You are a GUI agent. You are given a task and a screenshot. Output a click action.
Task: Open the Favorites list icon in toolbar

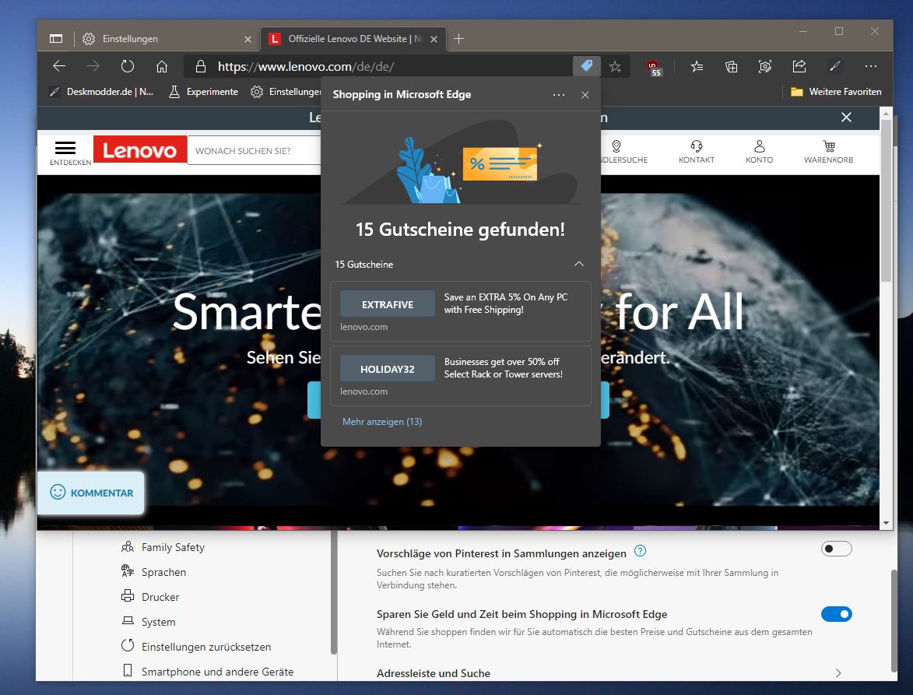(x=697, y=67)
